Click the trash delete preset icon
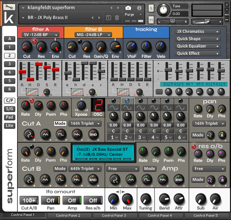Viewport: 231px width, 220px height. click(x=117, y=18)
